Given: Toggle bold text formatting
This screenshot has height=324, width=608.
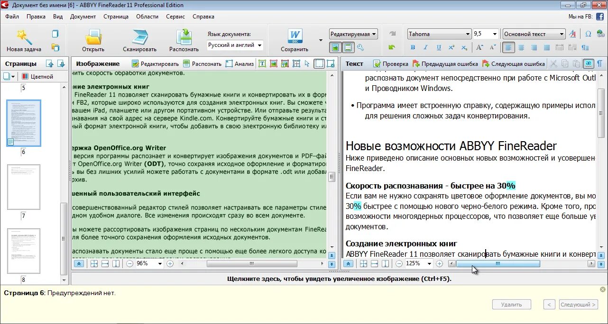Looking at the screenshot, I should [413, 47].
